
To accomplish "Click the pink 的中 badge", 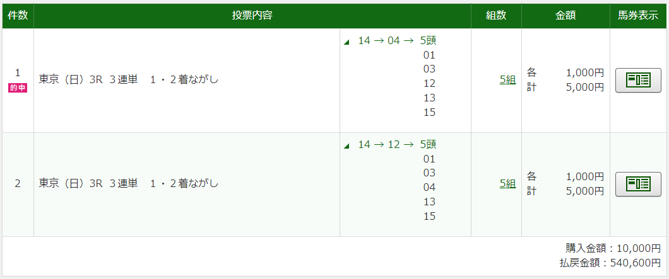I will click(18, 89).
